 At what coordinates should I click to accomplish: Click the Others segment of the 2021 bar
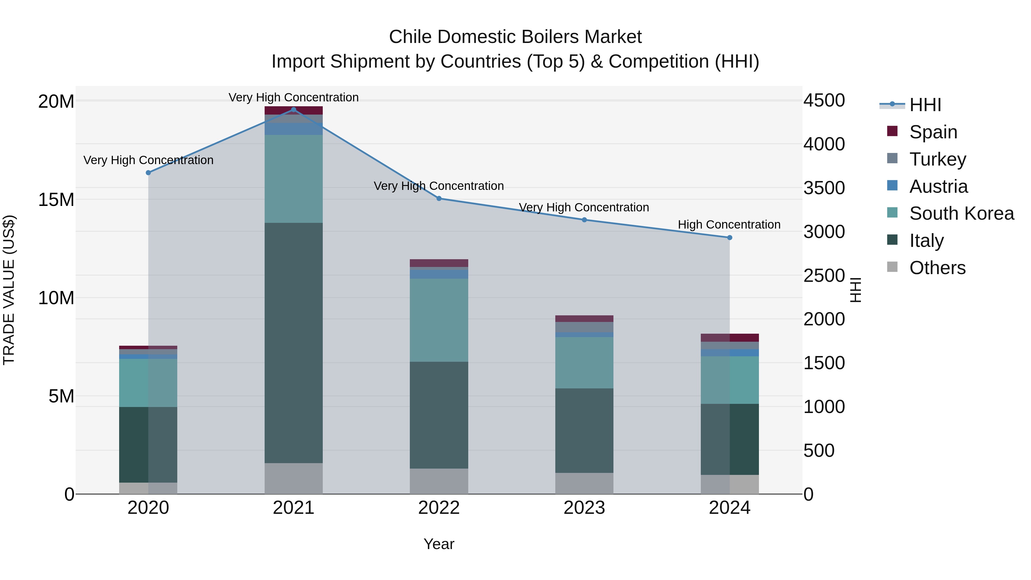click(293, 479)
